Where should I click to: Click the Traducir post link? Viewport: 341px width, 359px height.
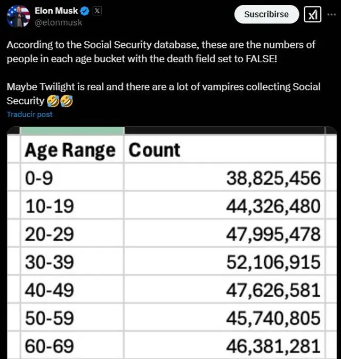[x=30, y=115]
